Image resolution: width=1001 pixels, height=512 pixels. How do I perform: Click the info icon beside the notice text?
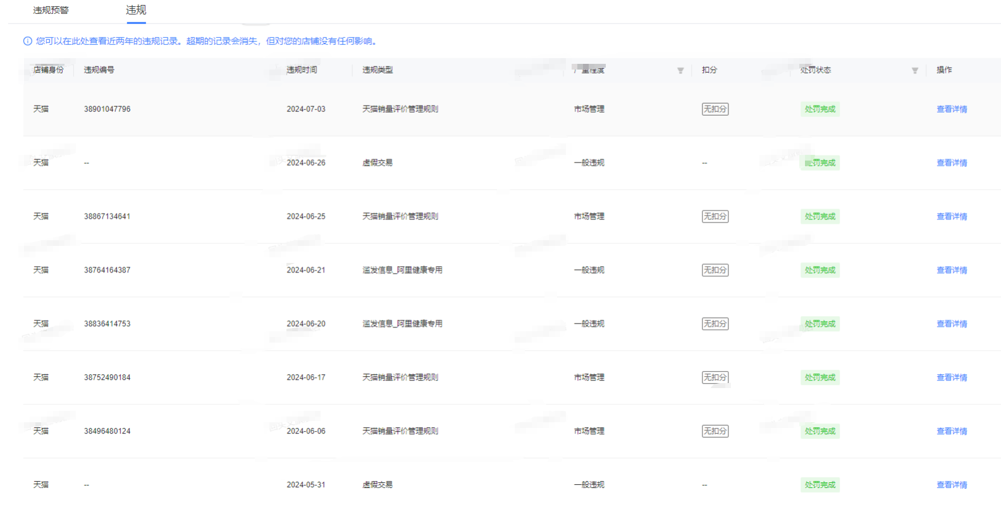click(x=27, y=41)
